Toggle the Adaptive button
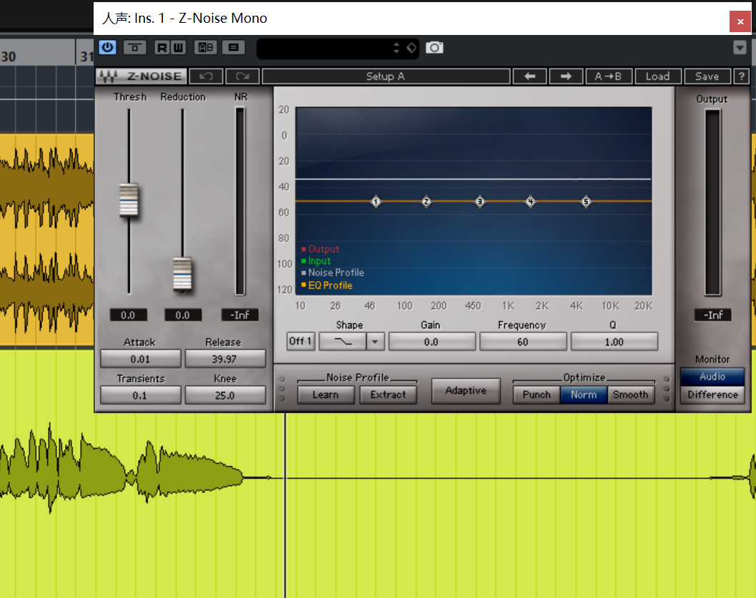This screenshot has height=598, width=756. pyautogui.click(x=466, y=390)
